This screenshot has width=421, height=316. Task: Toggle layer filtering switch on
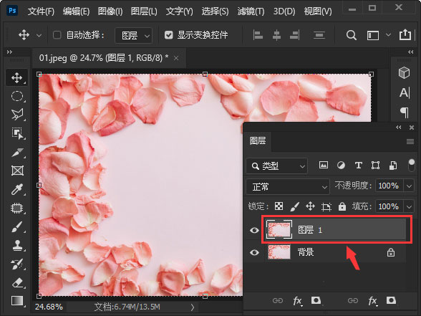click(411, 165)
